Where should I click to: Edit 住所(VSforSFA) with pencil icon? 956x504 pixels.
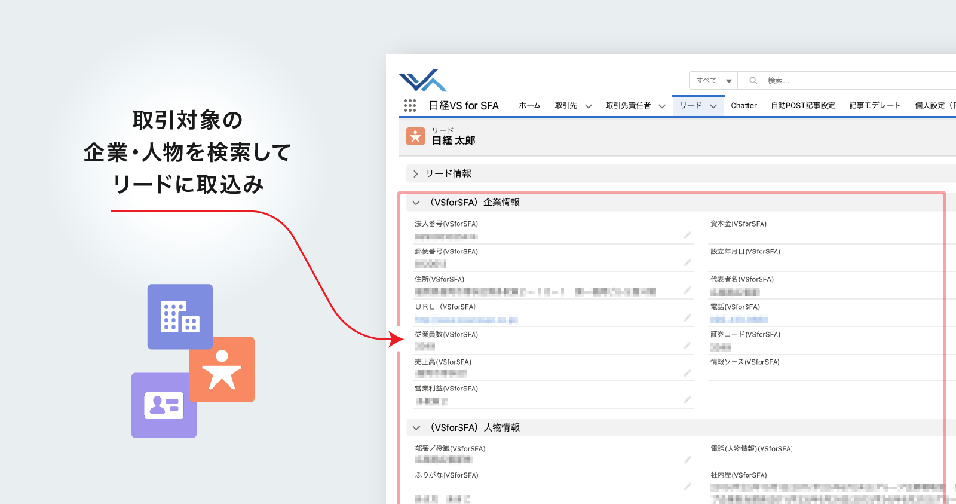687,290
